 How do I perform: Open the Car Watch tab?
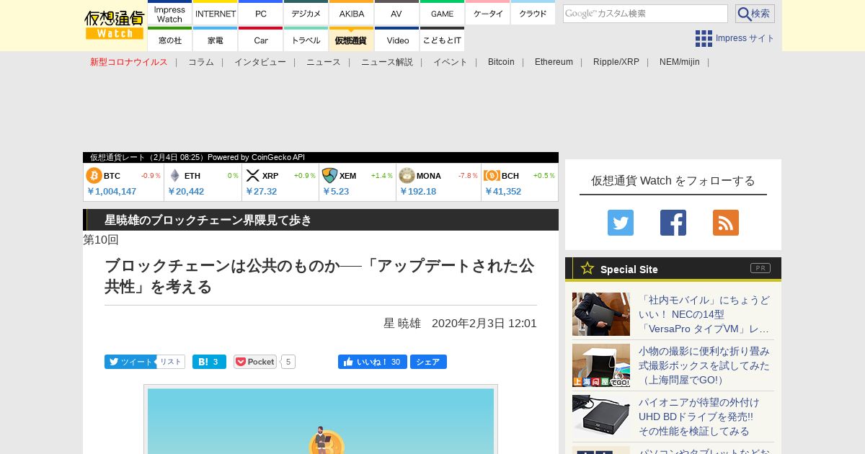click(x=260, y=40)
